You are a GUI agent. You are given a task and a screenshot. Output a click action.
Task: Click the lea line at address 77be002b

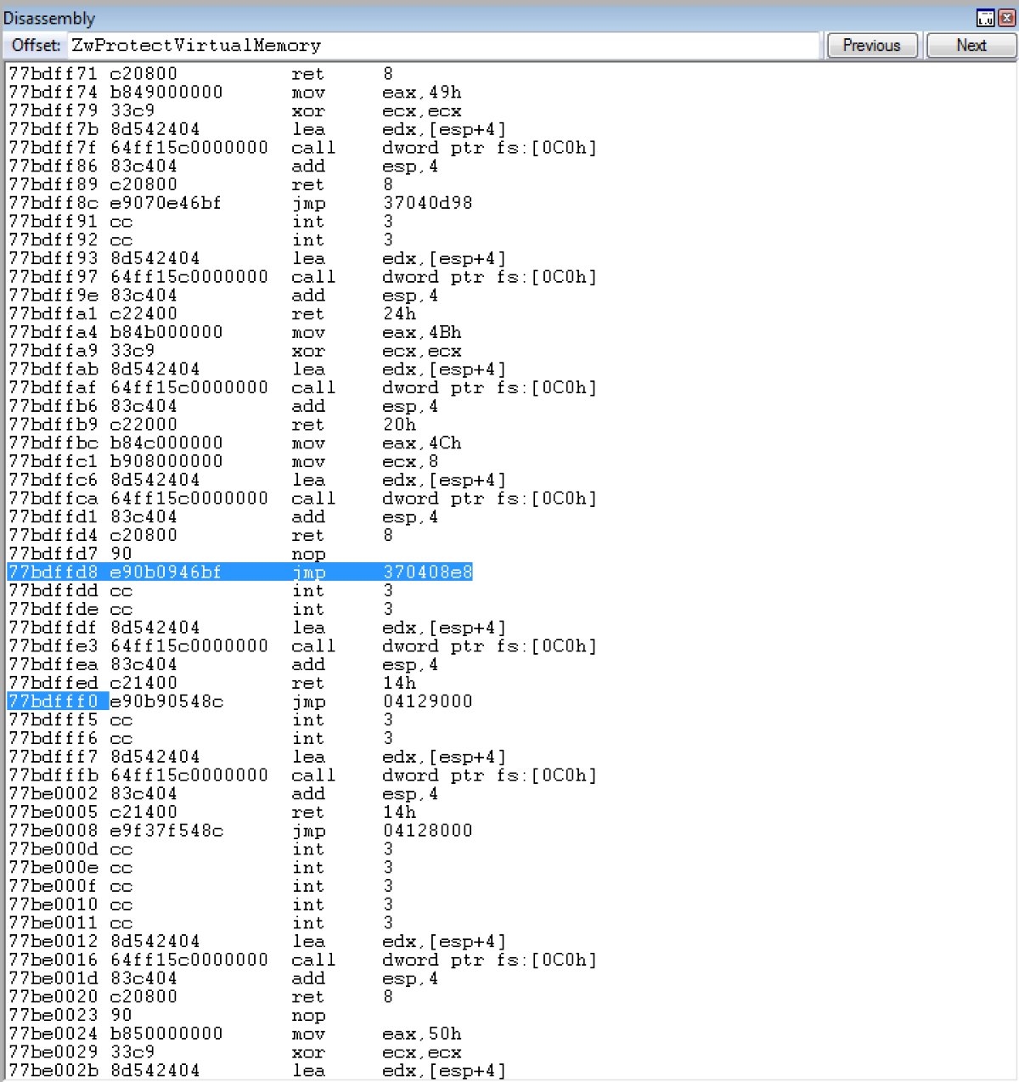[257, 1070]
